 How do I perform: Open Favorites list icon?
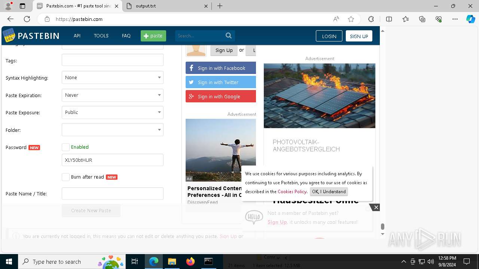pos(406,19)
